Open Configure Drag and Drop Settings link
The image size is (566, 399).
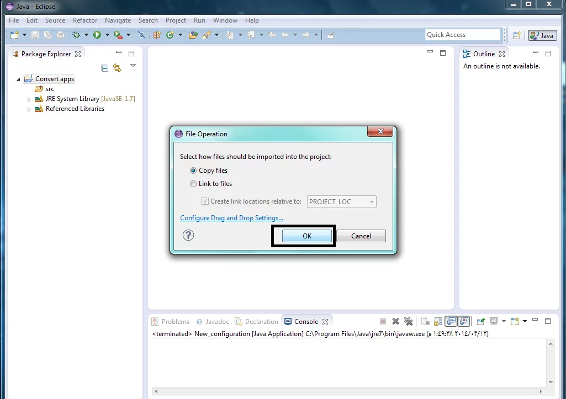pos(231,218)
